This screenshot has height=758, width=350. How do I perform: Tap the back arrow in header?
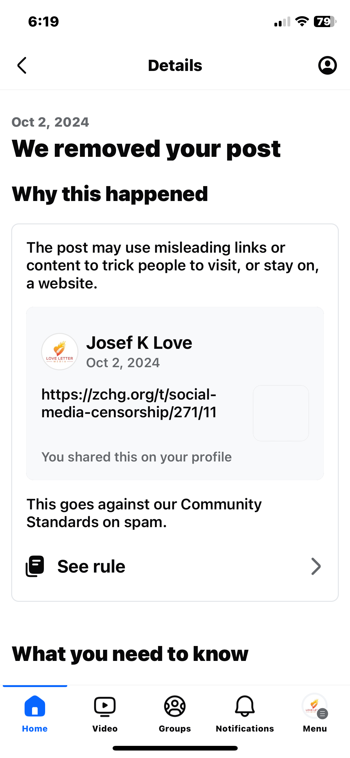click(22, 65)
